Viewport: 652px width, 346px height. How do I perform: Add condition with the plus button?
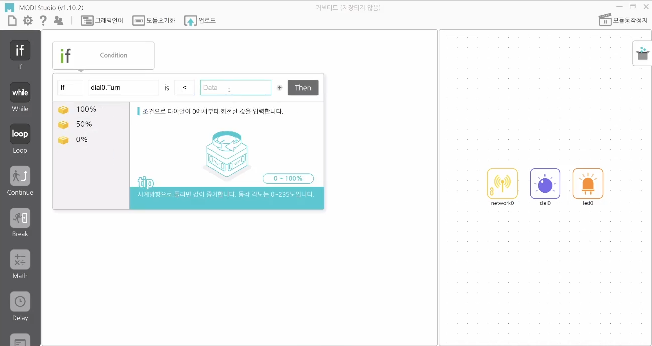pyautogui.click(x=279, y=88)
